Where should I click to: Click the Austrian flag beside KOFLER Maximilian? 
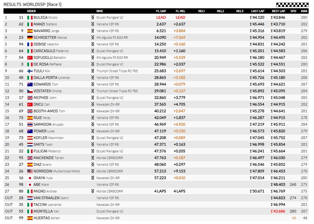[30, 138]
